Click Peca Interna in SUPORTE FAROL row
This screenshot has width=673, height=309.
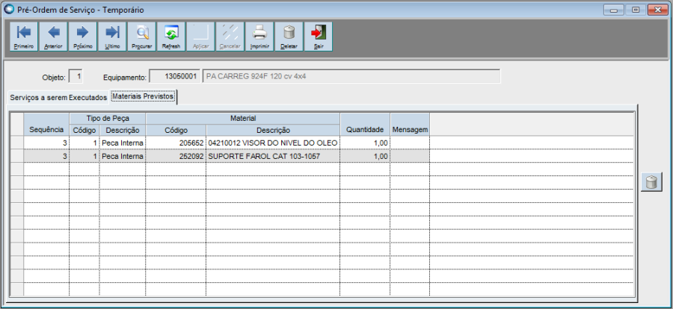click(x=123, y=156)
